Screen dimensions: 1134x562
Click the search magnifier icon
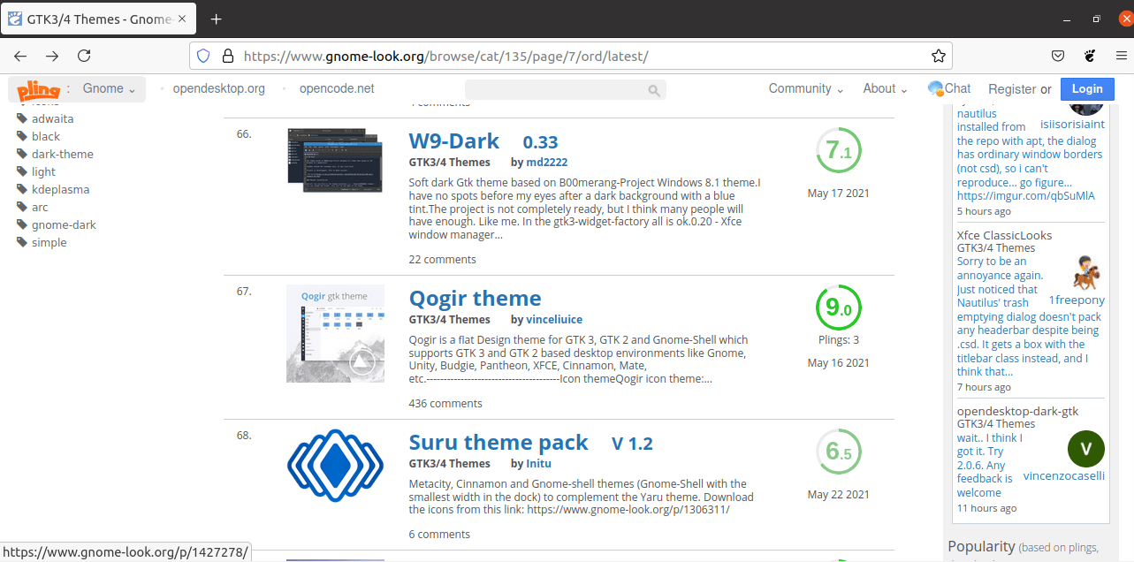[654, 90]
